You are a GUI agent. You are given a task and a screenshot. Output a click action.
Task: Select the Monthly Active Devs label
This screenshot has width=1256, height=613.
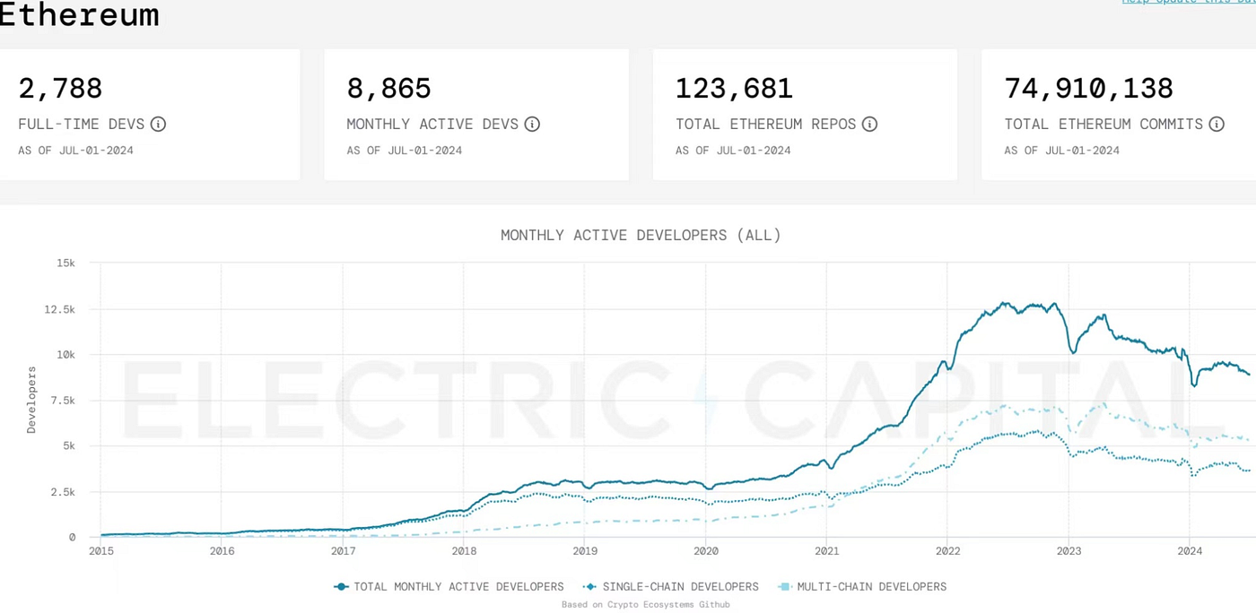[432, 124]
